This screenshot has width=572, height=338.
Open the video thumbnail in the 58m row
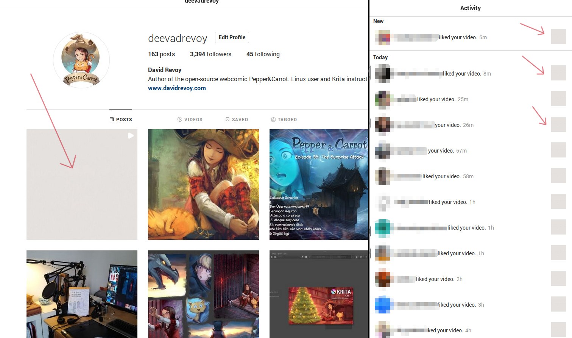(x=558, y=176)
